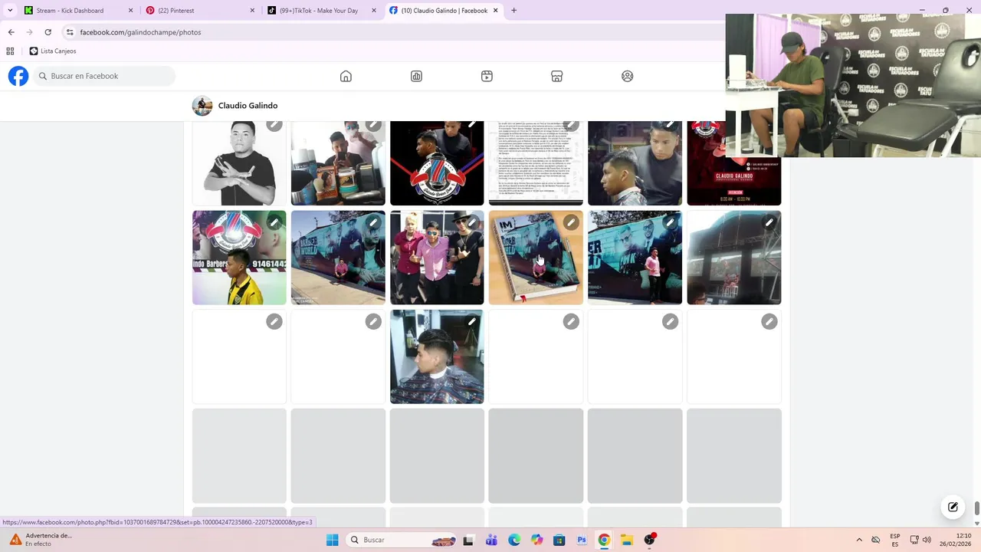Close the Pinterest tab

point(252,11)
